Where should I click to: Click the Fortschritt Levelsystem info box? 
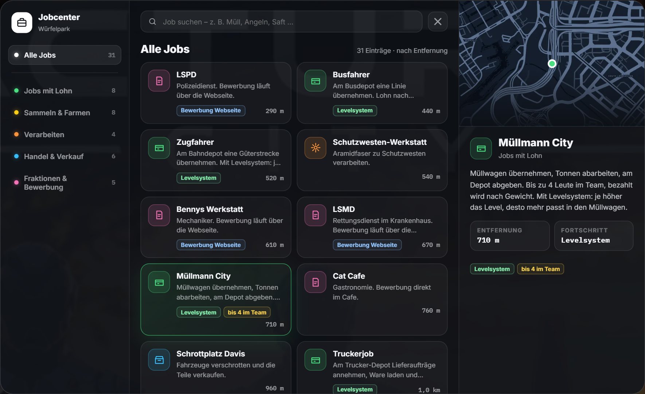[x=594, y=236]
